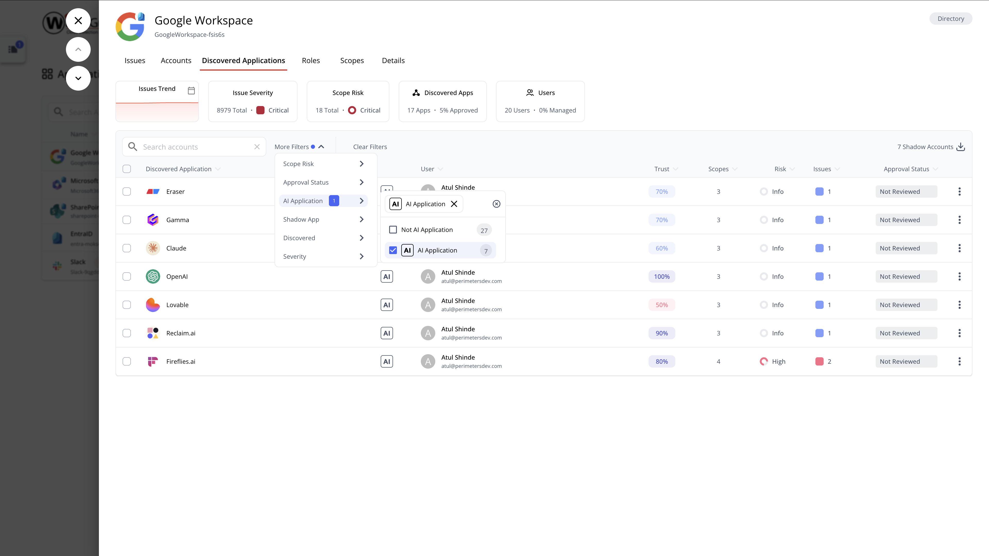Open row actions menu for Eraser

pos(959,192)
